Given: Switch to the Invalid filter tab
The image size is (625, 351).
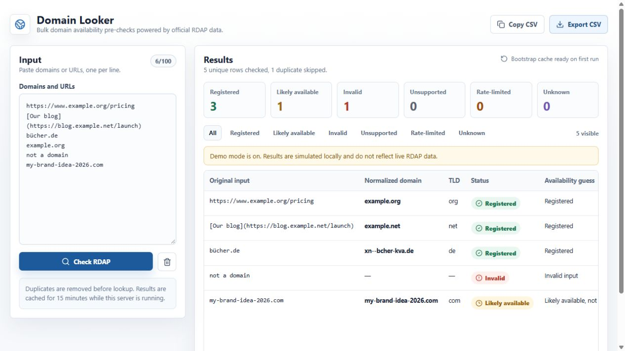Looking at the screenshot, I should click(338, 133).
